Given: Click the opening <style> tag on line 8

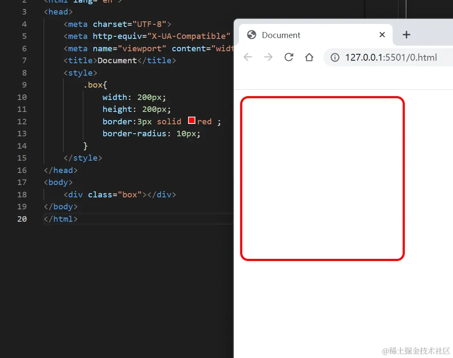Looking at the screenshot, I should (80, 73).
